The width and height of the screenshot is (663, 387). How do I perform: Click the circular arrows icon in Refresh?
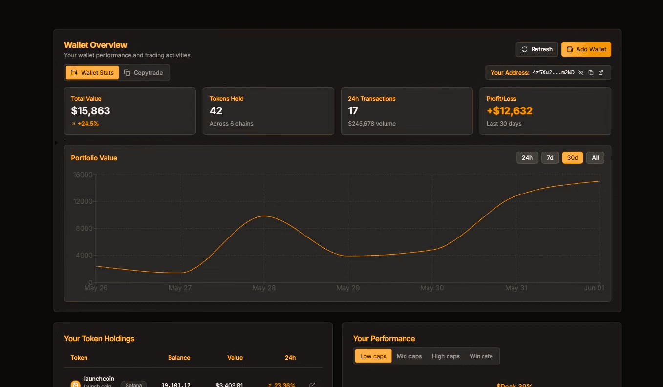click(524, 49)
